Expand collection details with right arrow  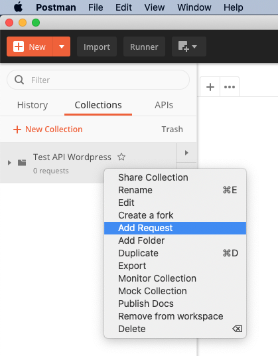(x=186, y=153)
